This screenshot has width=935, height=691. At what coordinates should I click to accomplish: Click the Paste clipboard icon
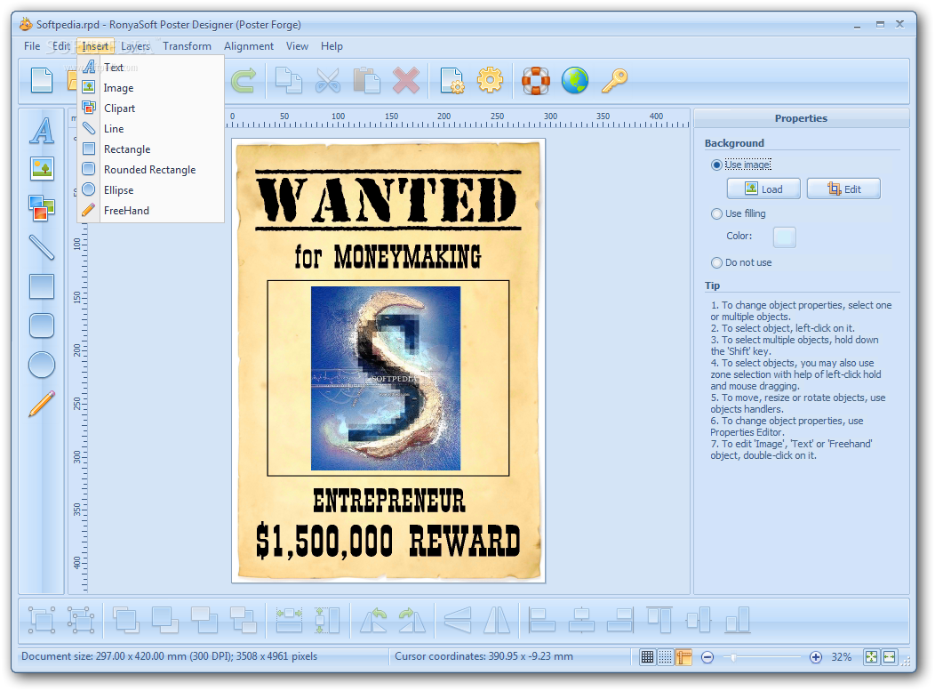pyautogui.click(x=367, y=81)
